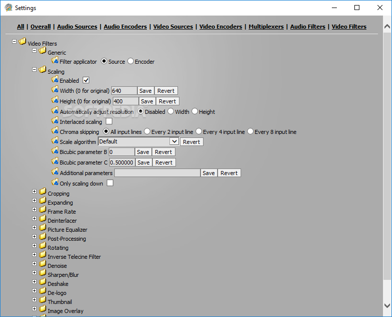Click the Deinterlacer folder icon
This screenshot has height=317, width=392.
[x=43, y=218]
